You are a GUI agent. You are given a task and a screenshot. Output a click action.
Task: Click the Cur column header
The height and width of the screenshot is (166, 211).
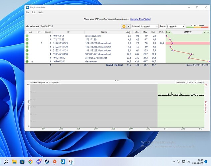[x=153, y=32]
